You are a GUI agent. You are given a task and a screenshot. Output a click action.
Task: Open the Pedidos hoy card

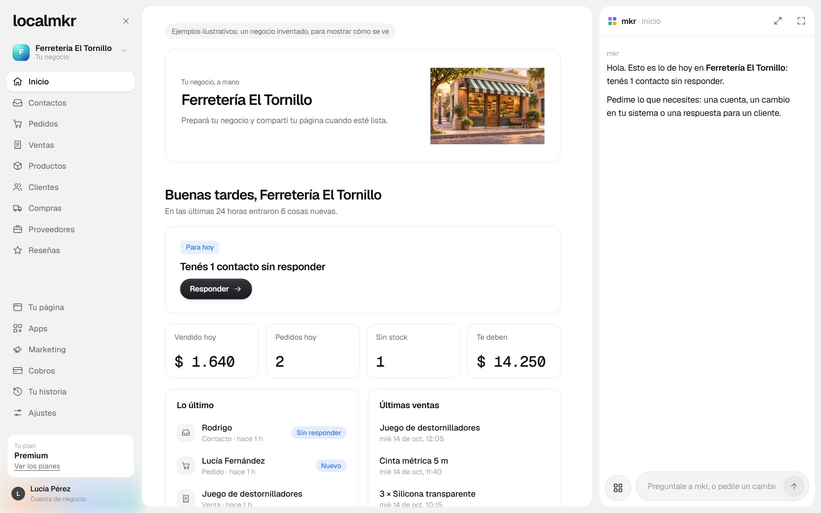click(312, 351)
